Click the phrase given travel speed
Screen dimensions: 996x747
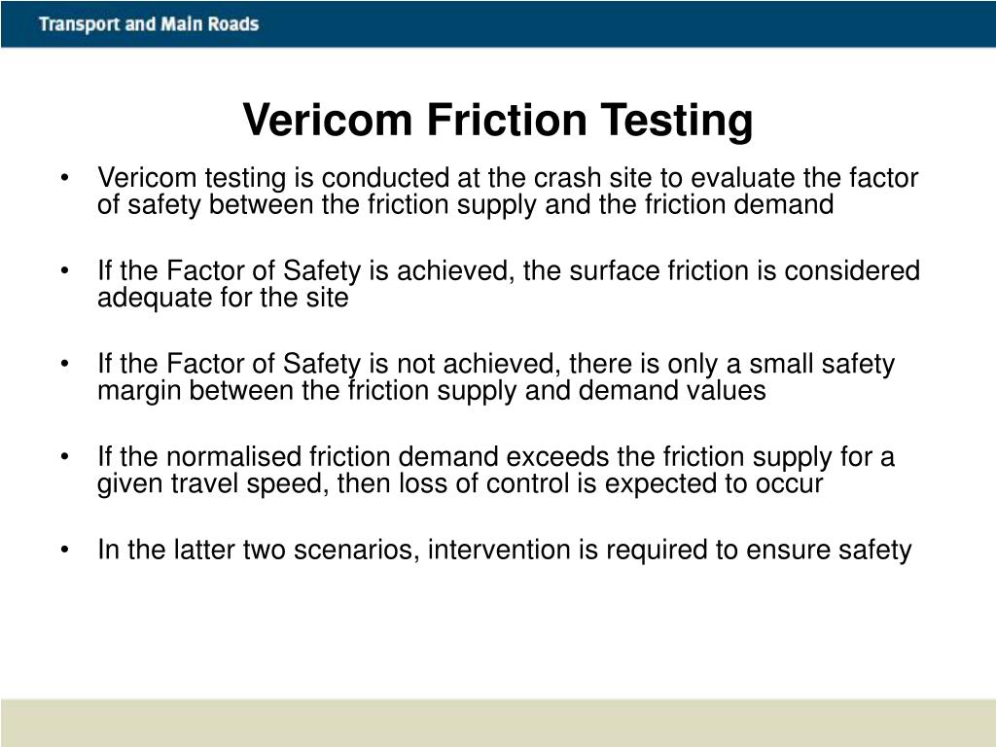coord(213,484)
